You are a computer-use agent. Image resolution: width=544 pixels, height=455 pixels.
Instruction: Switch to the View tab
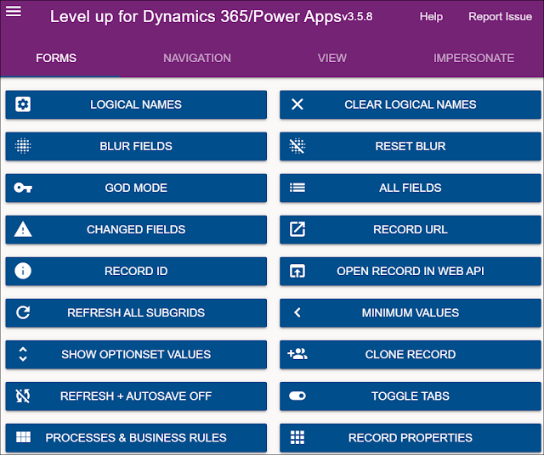tap(332, 58)
